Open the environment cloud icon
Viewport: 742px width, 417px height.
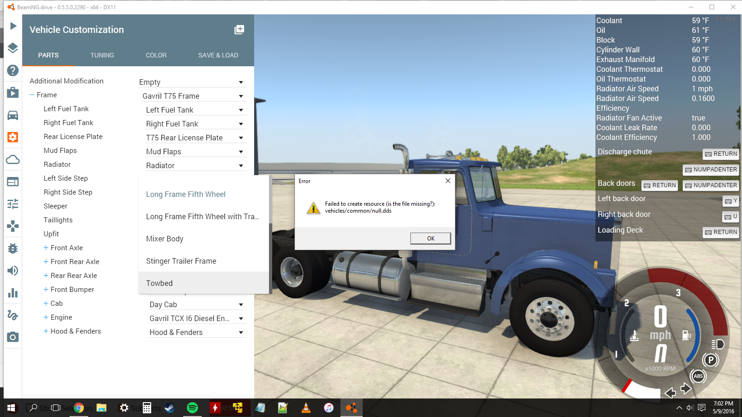tap(13, 159)
